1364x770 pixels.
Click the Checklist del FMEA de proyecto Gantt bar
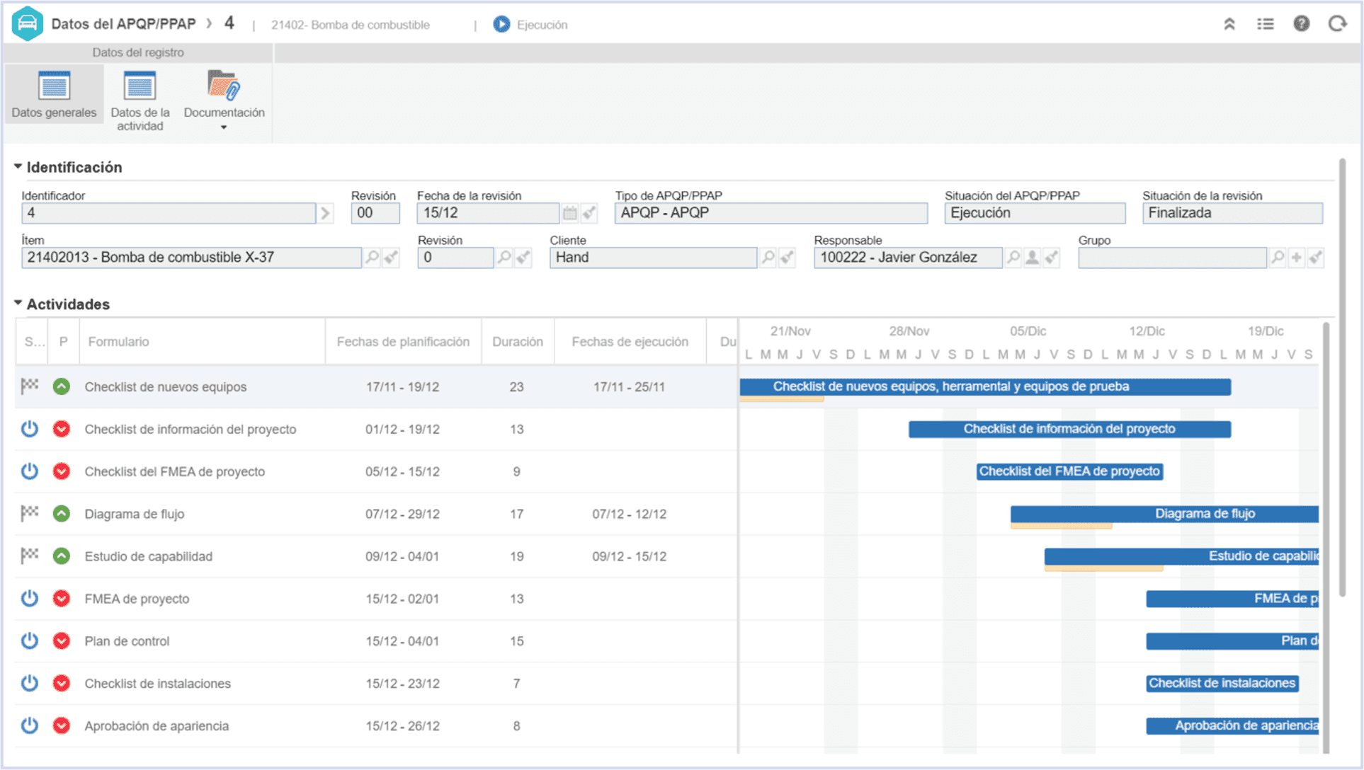[x=1069, y=471]
